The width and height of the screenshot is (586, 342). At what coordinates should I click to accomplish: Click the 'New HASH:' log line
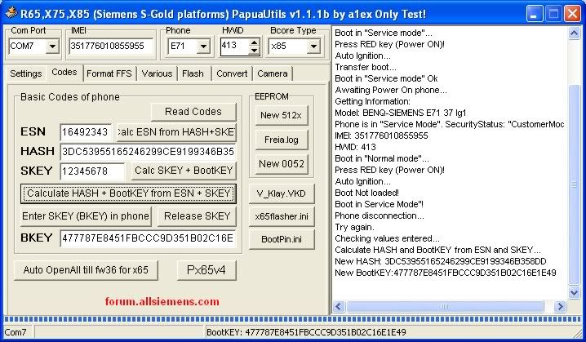[440, 261]
